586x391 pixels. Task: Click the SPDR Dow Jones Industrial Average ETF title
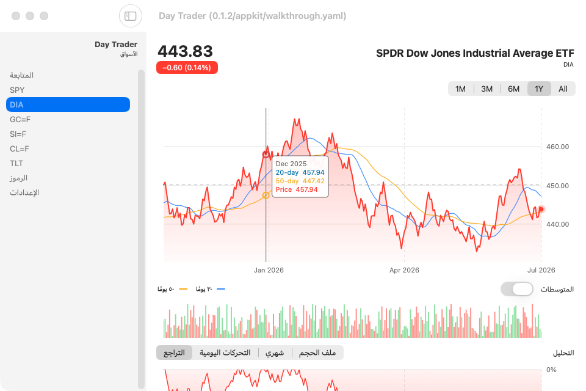coord(475,53)
